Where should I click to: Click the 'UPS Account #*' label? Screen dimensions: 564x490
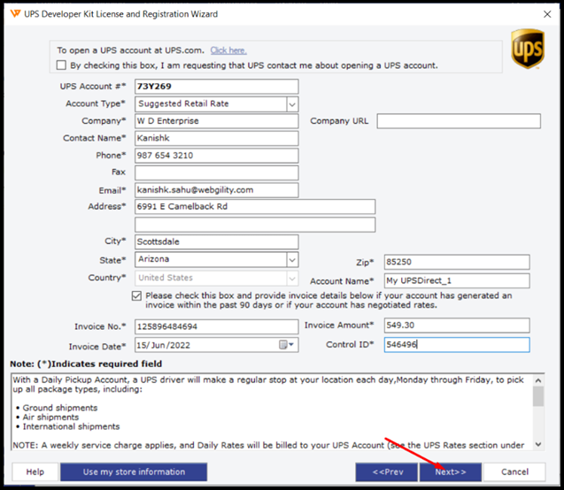(93, 86)
